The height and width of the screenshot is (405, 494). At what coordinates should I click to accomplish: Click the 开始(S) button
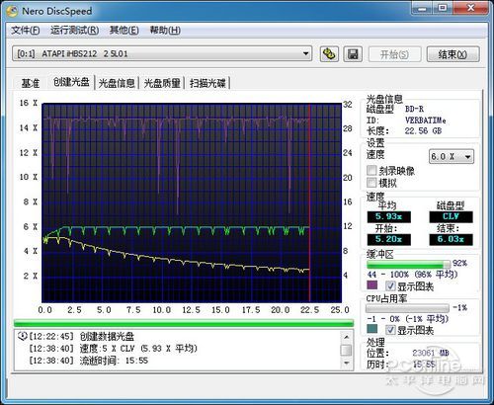pyautogui.click(x=394, y=54)
